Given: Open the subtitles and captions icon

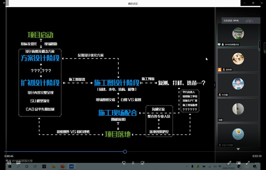Looking at the screenshot, I should [18, 163].
